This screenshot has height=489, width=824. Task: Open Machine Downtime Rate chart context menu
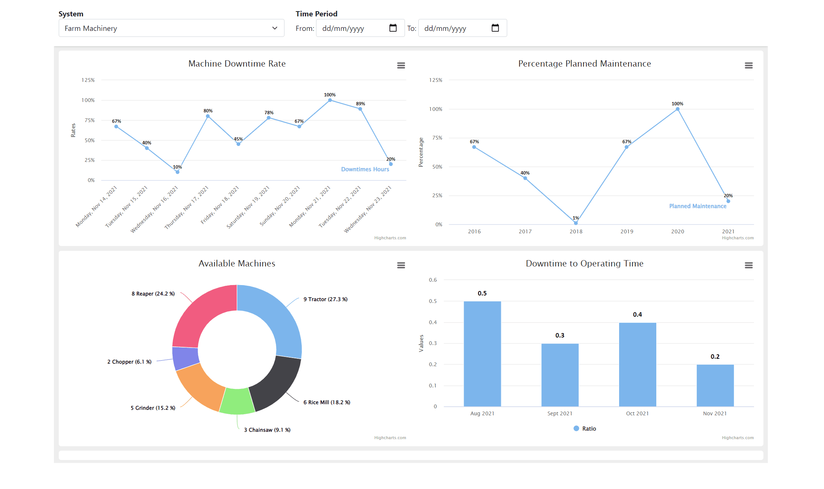[x=401, y=65]
